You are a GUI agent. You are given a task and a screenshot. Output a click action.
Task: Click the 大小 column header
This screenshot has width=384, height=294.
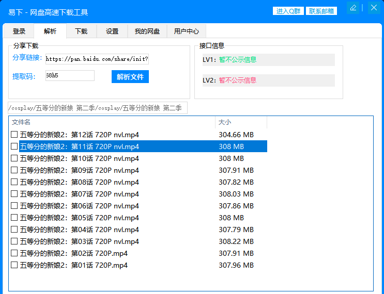click(x=241, y=122)
